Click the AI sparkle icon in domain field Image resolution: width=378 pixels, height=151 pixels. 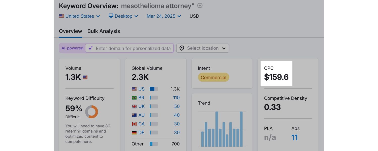pos(90,48)
